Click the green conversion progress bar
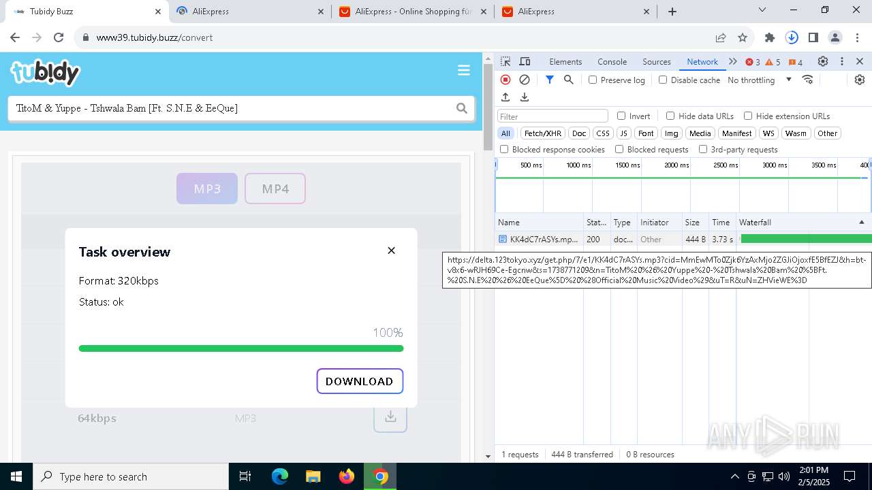The height and width of the screenshot is (490, 872). click(241, 348)
